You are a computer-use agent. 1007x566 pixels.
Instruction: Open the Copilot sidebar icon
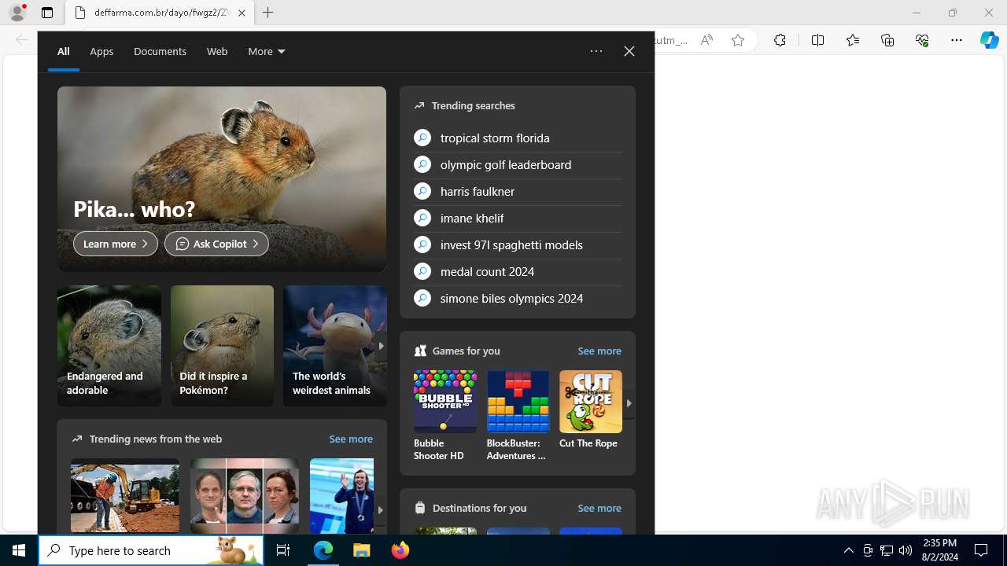(989, 40)
